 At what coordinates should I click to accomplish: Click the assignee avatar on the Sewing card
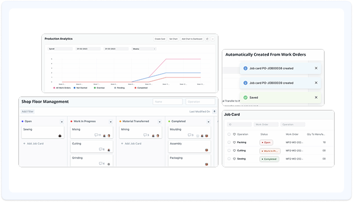(60, 136)
